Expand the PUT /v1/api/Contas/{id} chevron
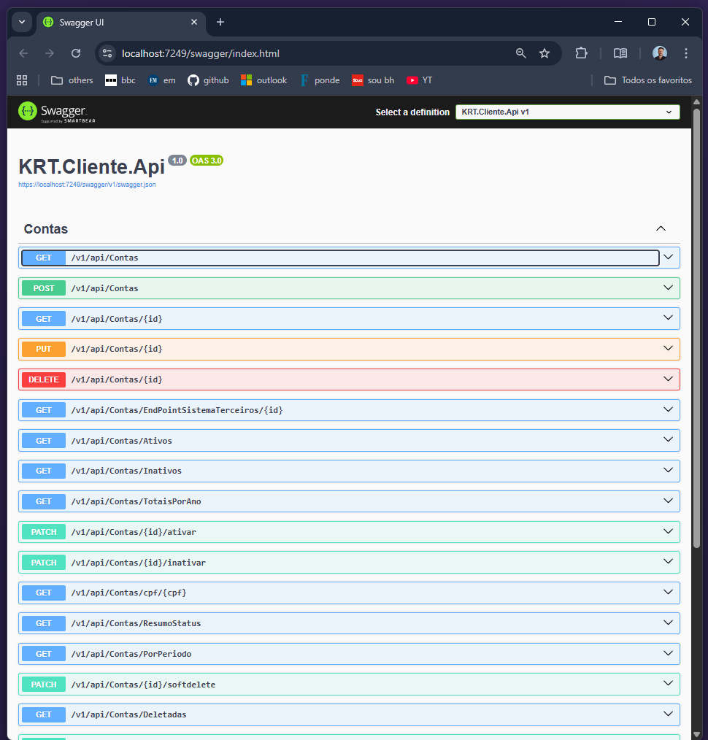The width and height of the screenshot is (708, 740). 668,348
